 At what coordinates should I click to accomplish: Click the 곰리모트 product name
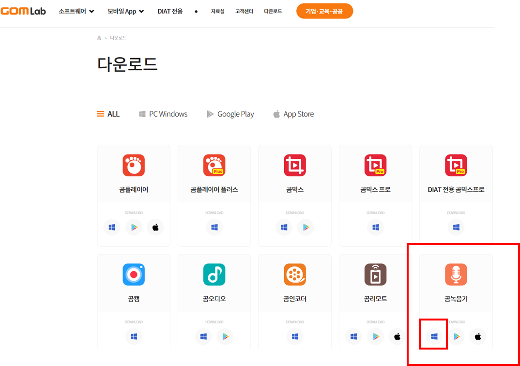click(x=375, y=299)
